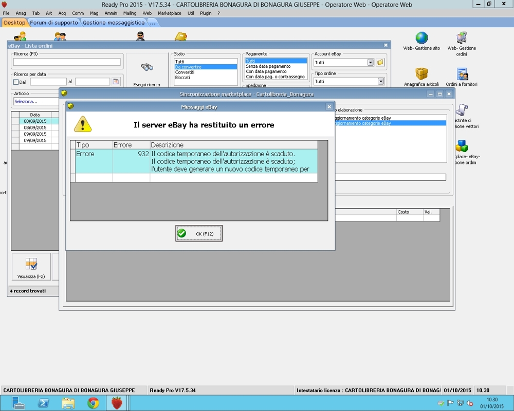Screen dimensions: 514x411
Task: Open the Anag menu
Action: [21, 13]
